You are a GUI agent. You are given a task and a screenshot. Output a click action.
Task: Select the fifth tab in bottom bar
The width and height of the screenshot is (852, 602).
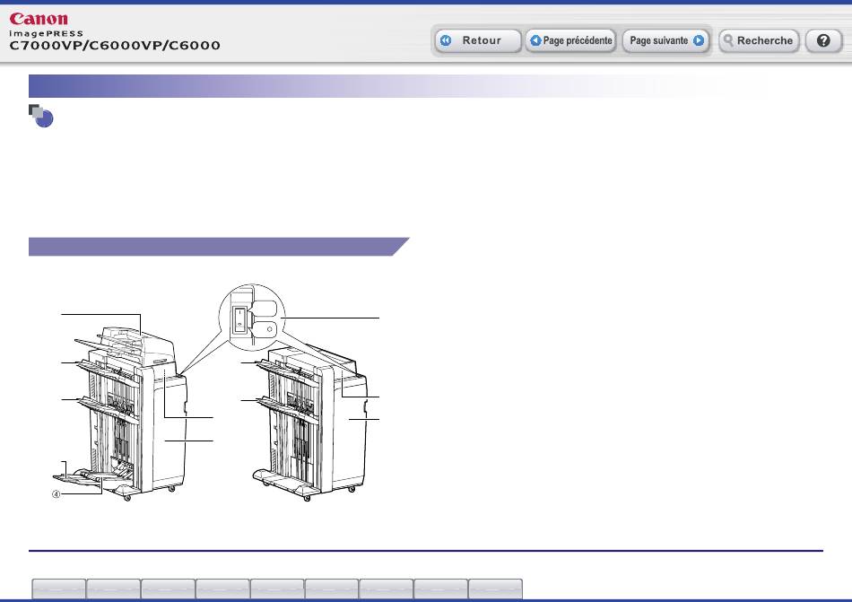click(x=277, y=589)
